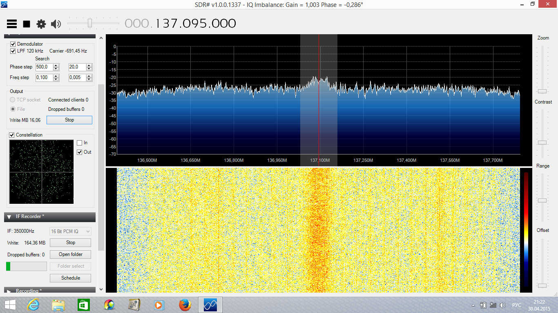This screenshot has height=313, width=558.
Task: Mute audio using the speaker icon
Action: tap(56, 24)
